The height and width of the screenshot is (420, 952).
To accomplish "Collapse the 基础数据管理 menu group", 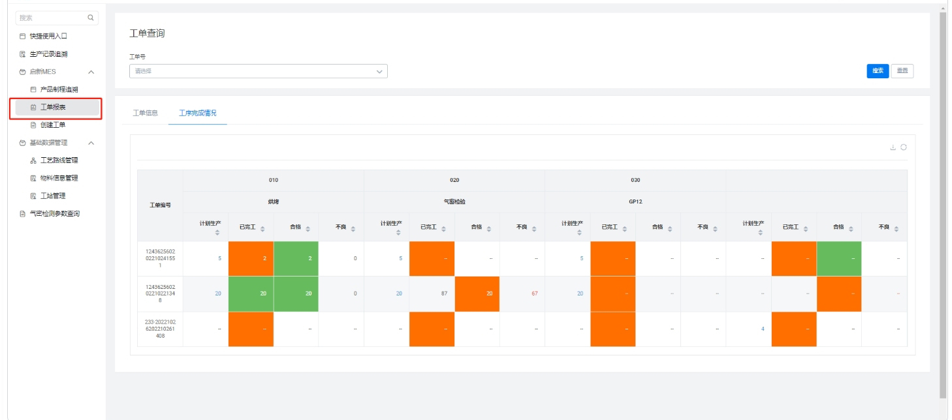I will pyautogui.click(x=91, y=143).
